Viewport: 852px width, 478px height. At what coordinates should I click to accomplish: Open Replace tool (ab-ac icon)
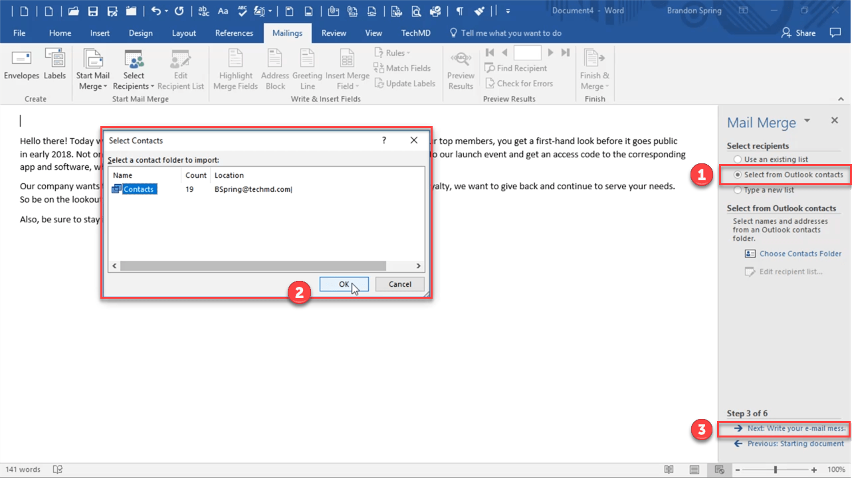[204, 11]
